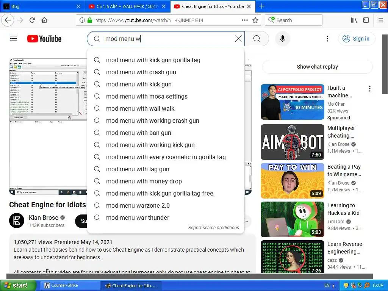Select suggestion 'mod menu with lag gun'

pos(166,169)
